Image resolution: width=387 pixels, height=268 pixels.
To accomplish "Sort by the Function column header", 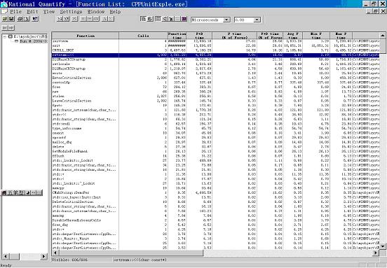I will (x=86, y=36).
